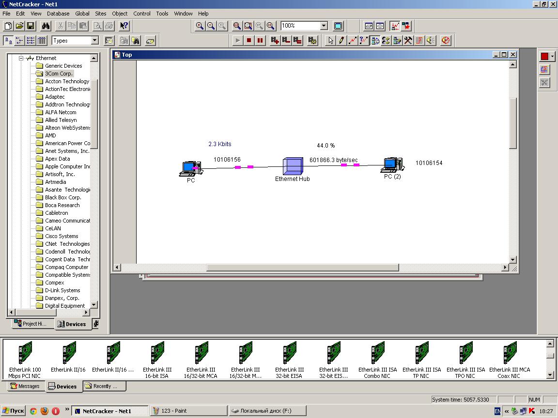Open the Sites menu

101,14
